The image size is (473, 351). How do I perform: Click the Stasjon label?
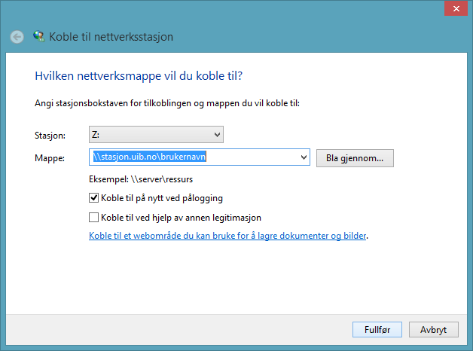coord(51,136)
